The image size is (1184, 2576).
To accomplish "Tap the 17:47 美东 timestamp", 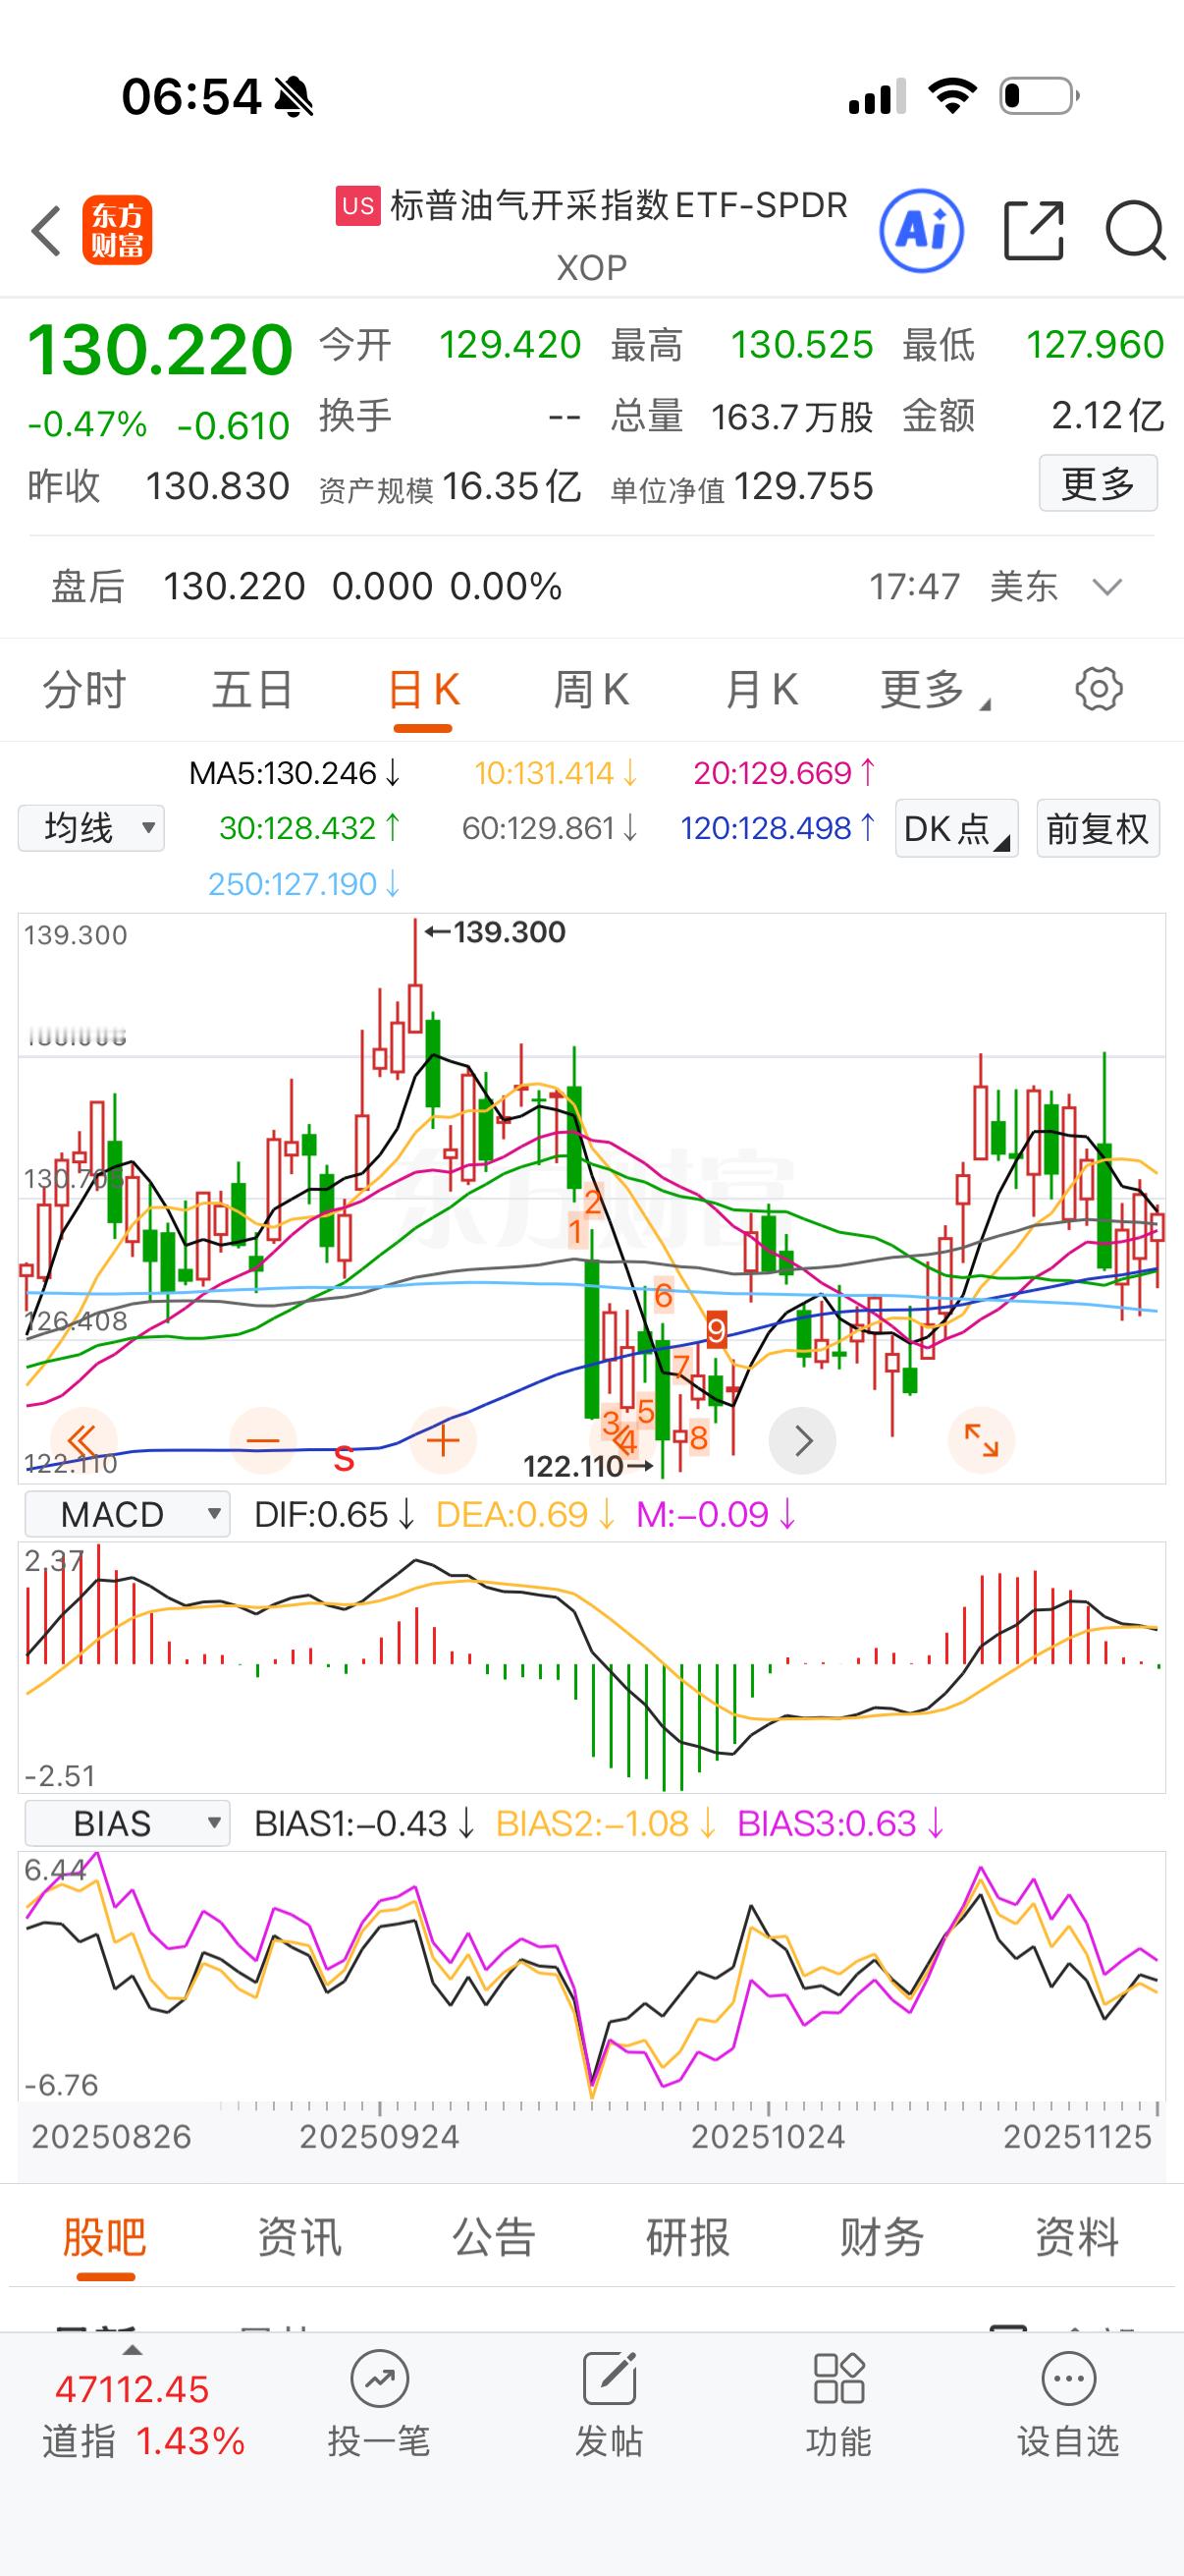I will [963, 587].
